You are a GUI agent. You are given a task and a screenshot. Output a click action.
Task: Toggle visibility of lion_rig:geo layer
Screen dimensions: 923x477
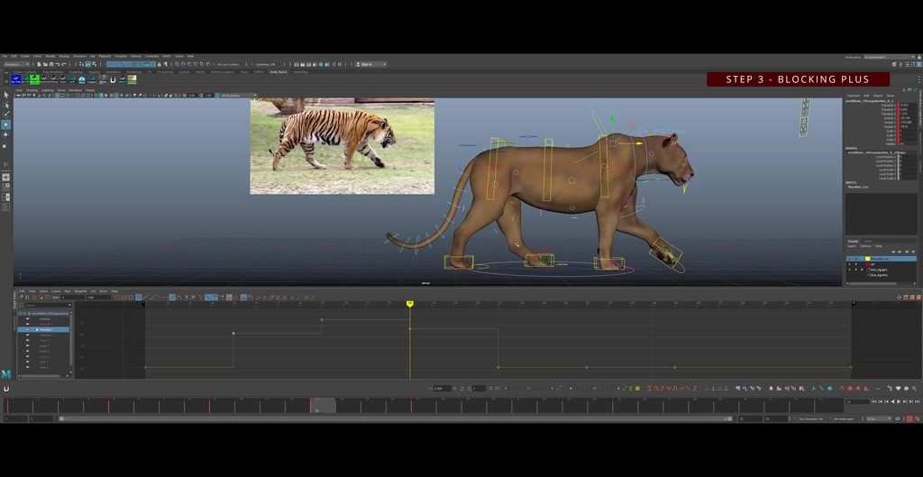pos(849,270)
